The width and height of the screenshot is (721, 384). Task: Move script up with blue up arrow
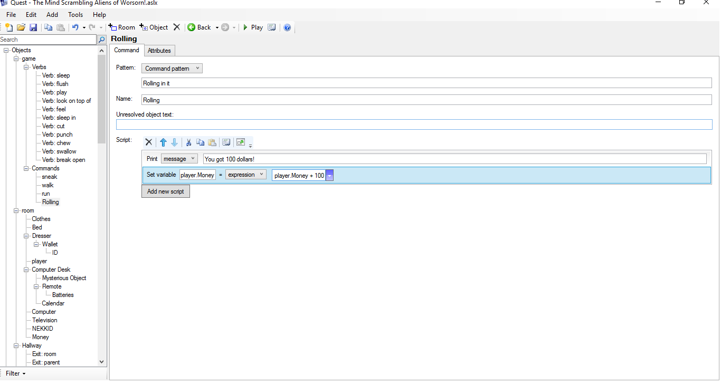(x=163, y=142)
